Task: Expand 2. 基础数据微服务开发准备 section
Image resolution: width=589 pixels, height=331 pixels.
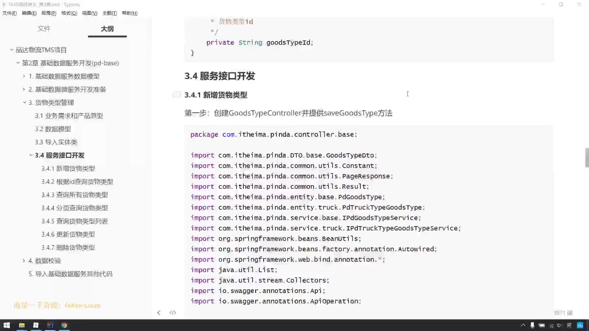Action: 24,89
